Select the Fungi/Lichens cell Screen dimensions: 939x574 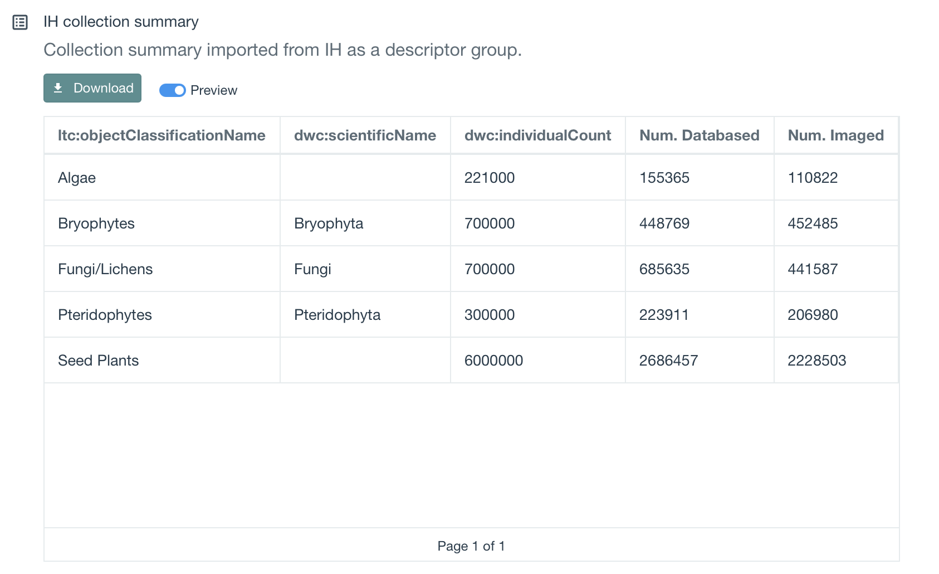pos(105,269)
